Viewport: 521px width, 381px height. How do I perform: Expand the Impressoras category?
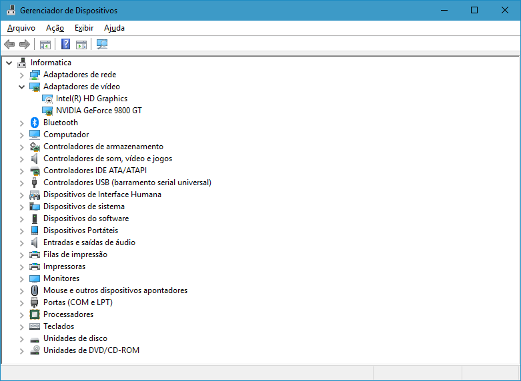tap(22, 267)
